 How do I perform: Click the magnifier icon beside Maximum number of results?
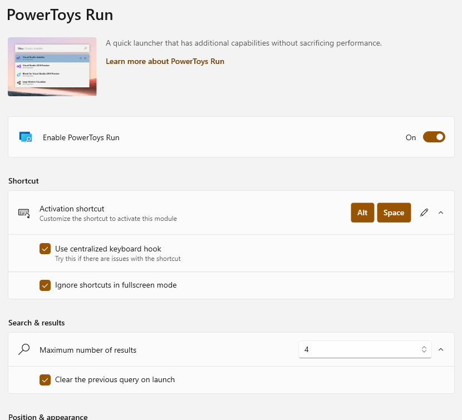pyautogui.click(x=24, y=349)
